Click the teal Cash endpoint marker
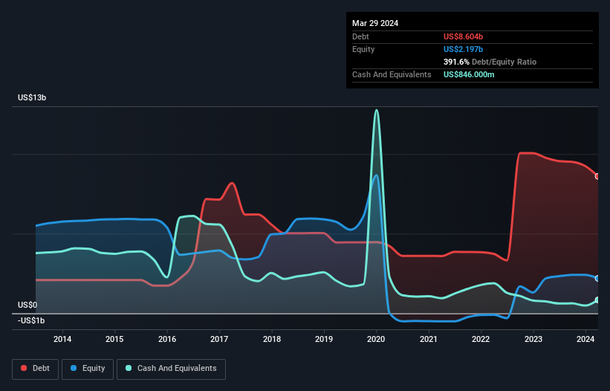Image resolution: width=610 pixels, height=391 pixels. coord(597,300)
